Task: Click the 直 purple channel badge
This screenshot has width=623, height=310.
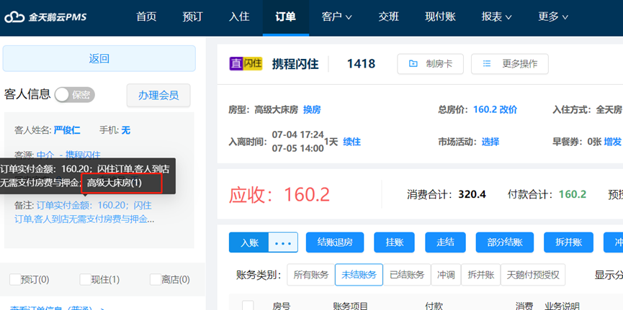Action: (236, 63)
